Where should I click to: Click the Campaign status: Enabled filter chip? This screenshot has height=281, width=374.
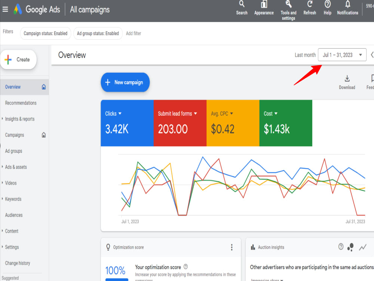[46, 33]
